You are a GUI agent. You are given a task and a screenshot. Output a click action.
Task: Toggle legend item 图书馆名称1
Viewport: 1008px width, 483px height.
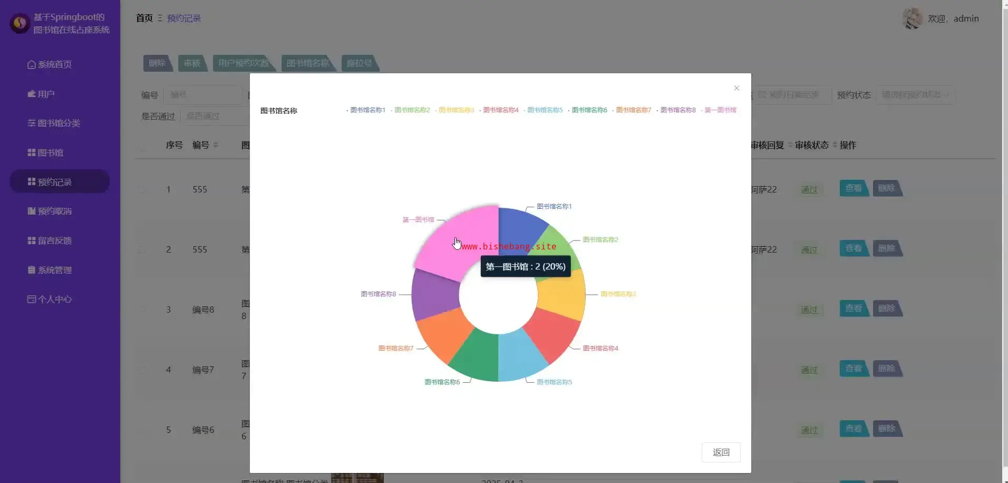pos(366,110)
